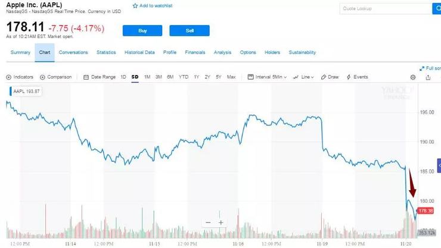The height and width of the screenshot is (248, 441).
Task: Open the Line chart type dropdown
Action: 305,77
